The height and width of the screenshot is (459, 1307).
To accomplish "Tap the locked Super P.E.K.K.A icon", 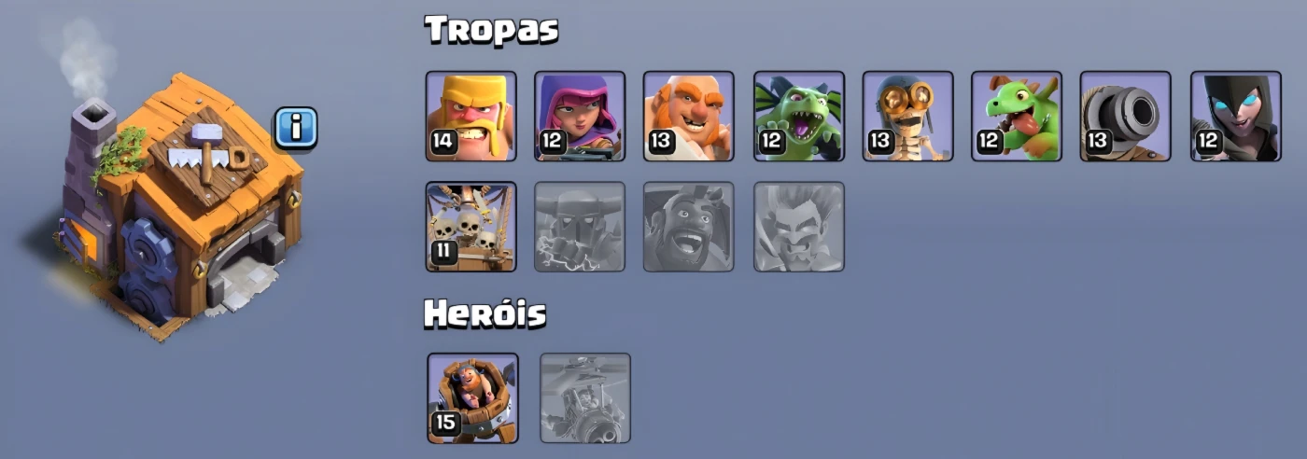I will [580, 227].
